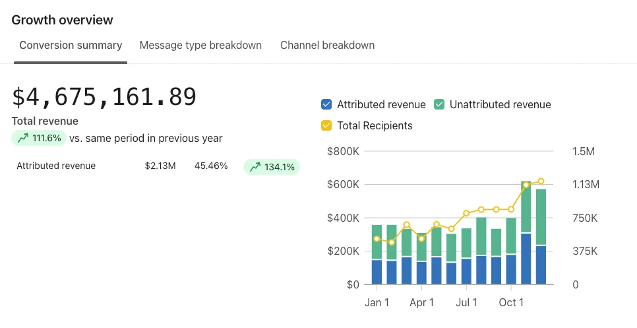The image size is (637, 328).
Task: Click the $2.13M attributed revenue value
Action: click(x=160, y=166)
